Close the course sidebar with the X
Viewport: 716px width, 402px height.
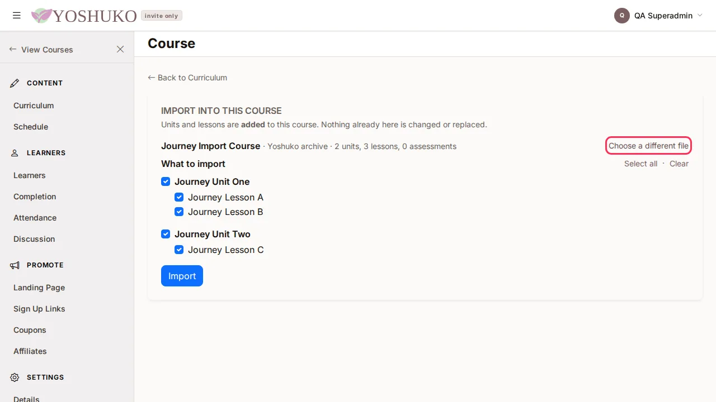[120, 49]
